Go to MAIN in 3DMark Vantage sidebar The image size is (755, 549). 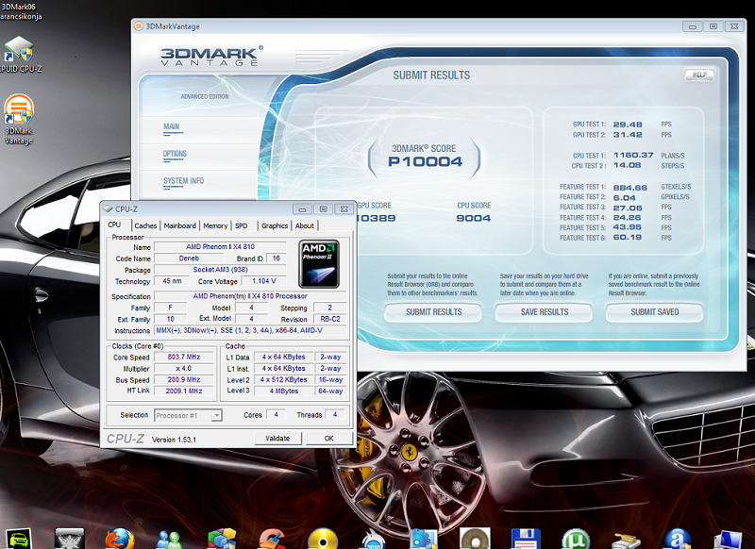(x=172, y=126)
